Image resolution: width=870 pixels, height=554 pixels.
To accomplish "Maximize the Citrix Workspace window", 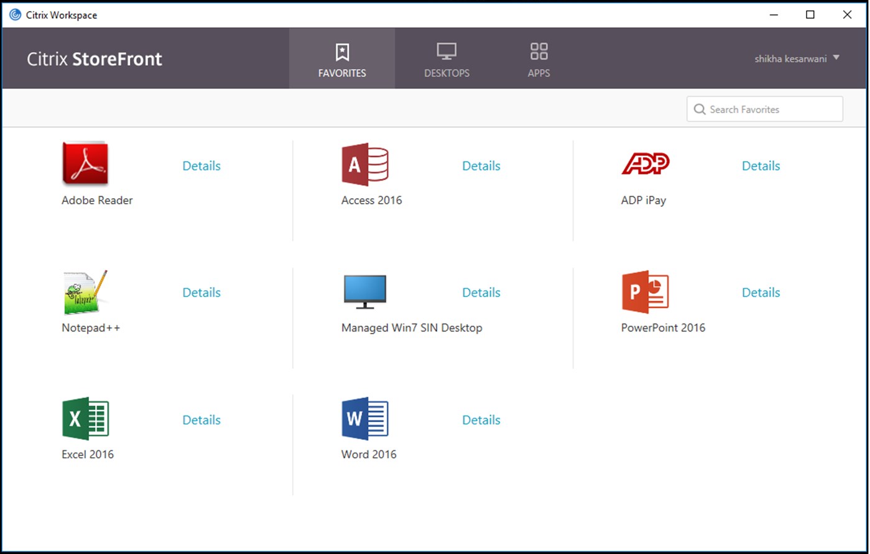I will tap(810, 15).
